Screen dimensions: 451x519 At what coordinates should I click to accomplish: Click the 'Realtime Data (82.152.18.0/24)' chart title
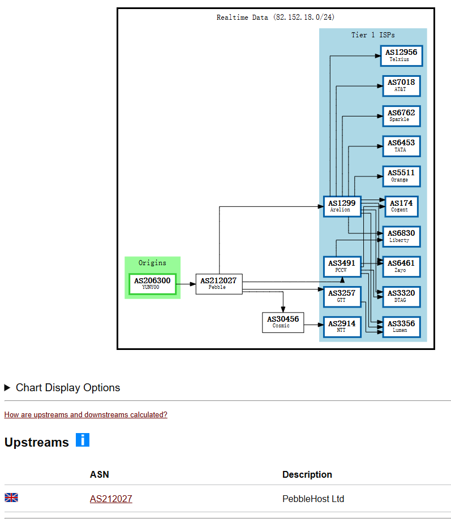(276, 17)
